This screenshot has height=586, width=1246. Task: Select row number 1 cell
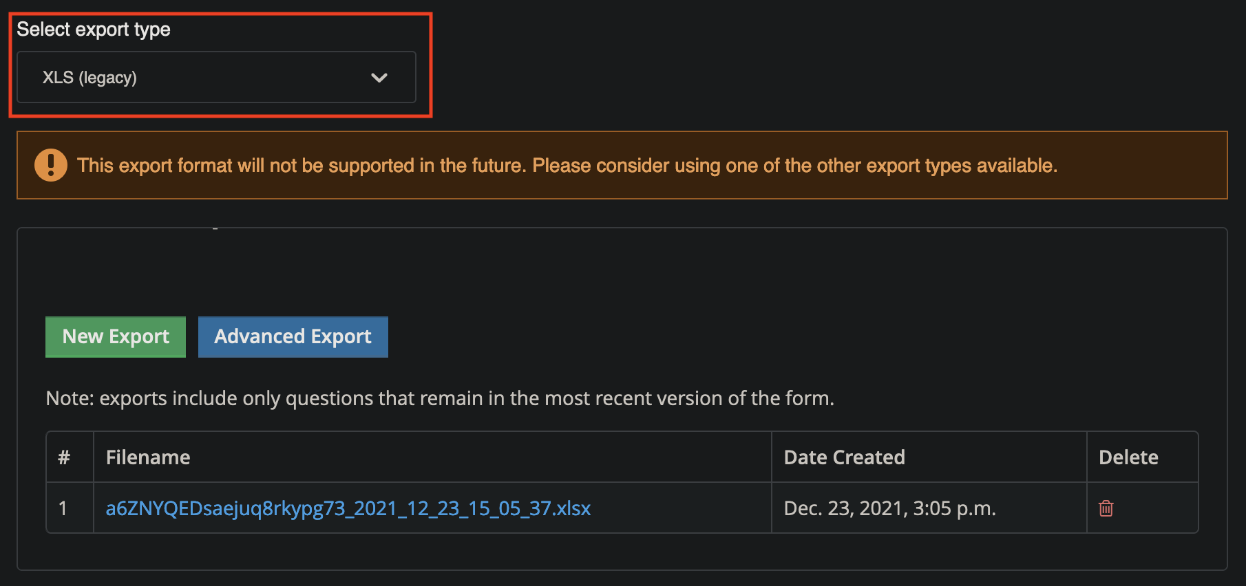tap(63, 508)
